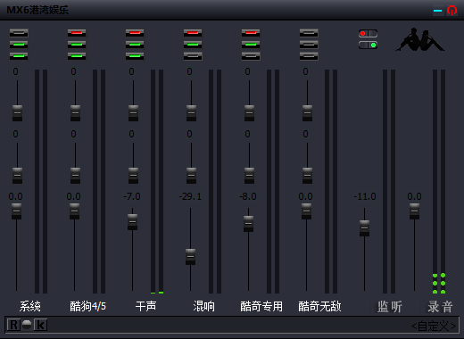464x339 pixels.
Task: Click the -11.0 value above 监听 fader
Action: tap(365, 196)
